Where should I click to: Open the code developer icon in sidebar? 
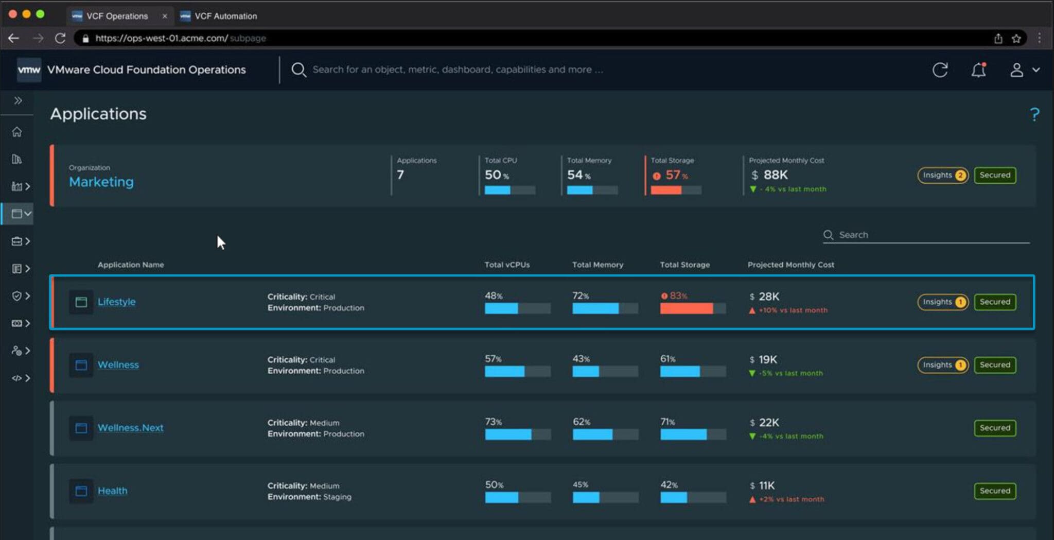pos(17,378)
